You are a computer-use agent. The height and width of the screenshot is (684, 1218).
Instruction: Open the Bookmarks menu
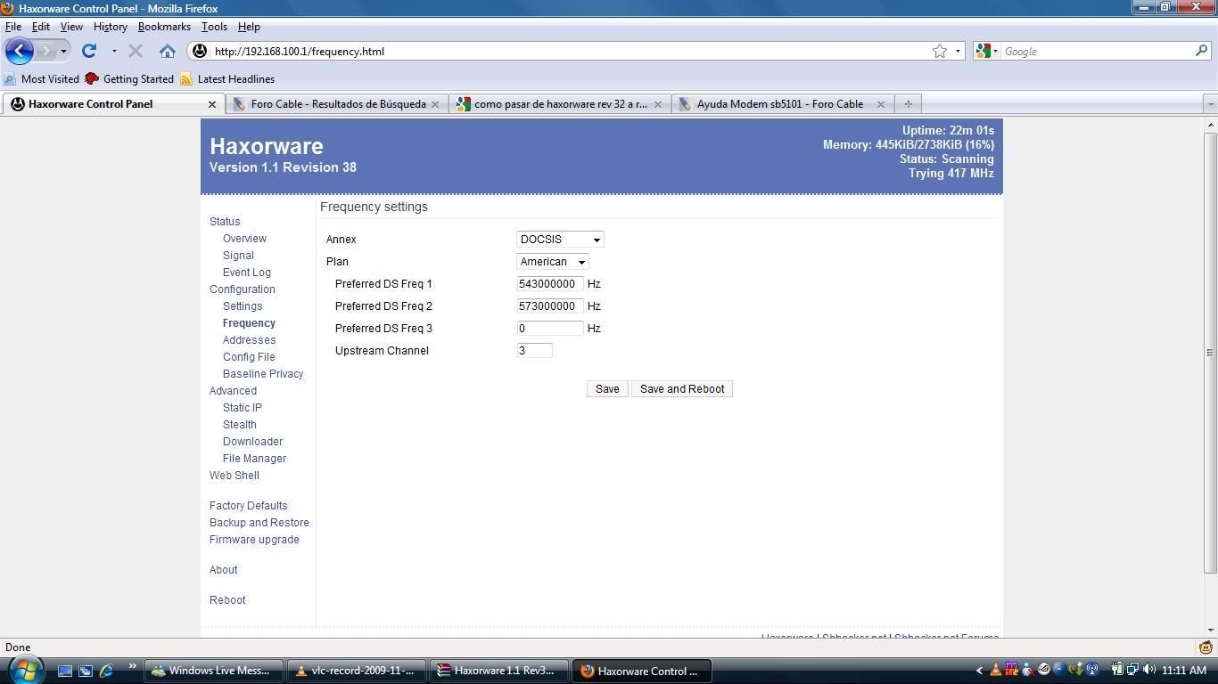[x=164, y=27]
